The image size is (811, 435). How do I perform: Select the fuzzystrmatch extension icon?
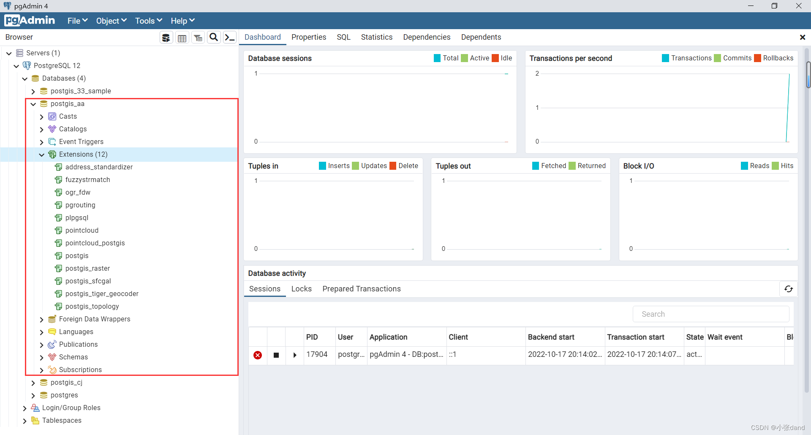tap(59, 180)
